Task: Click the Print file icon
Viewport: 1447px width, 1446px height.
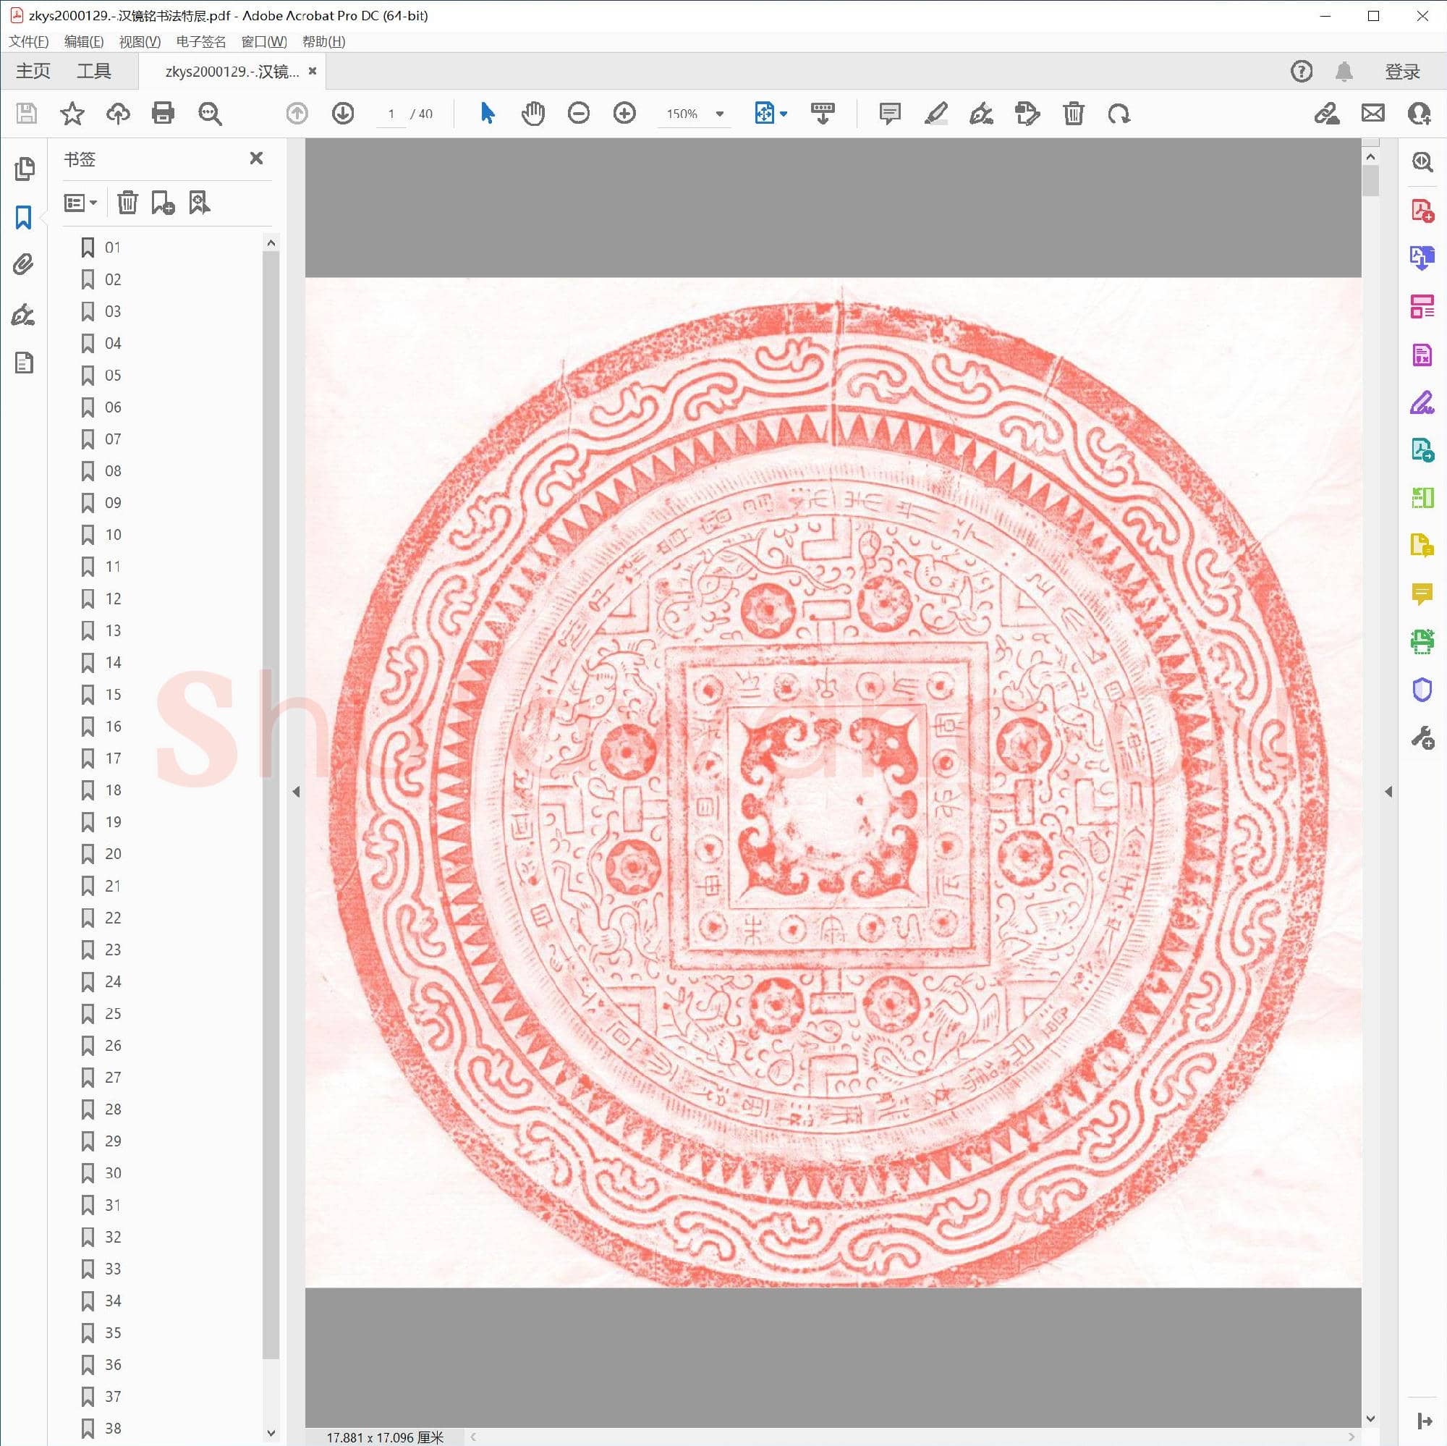Action: pos(163,114)
